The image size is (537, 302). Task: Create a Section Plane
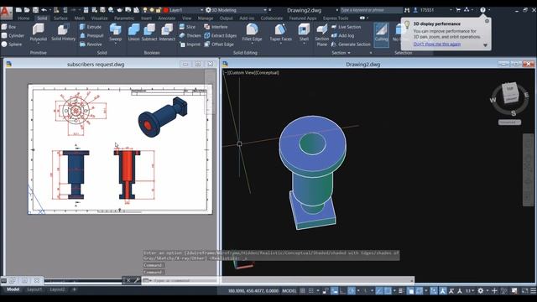pos(322,34)
